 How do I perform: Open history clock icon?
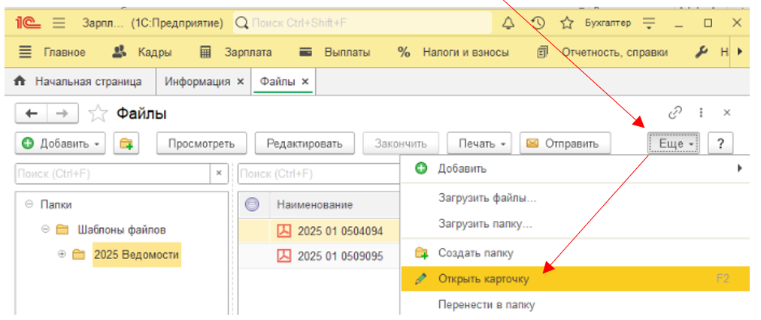[x=538, y=23]
